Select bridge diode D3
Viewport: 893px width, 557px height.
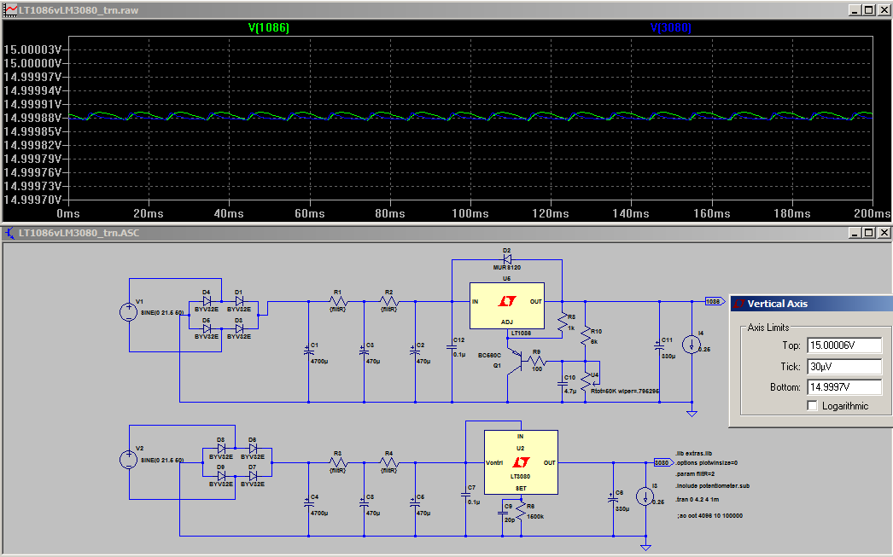tap(239, 328)
